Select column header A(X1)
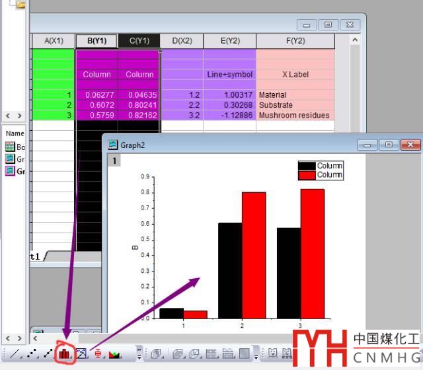The width and height of the screenshot is (423, 370). [54, 41]
